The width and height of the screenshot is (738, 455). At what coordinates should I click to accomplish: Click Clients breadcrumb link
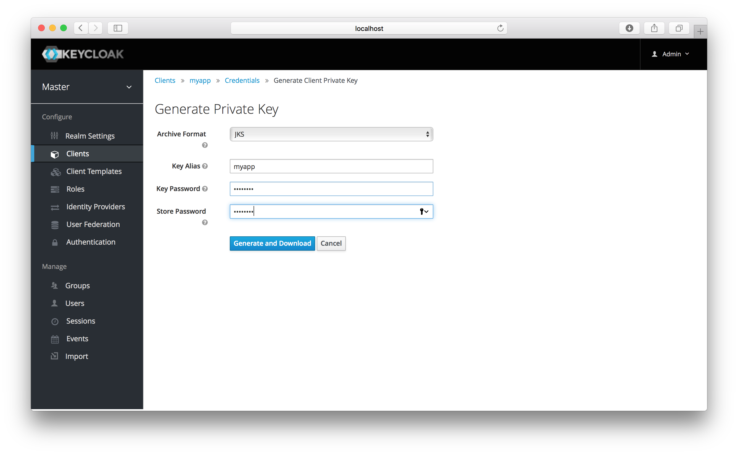click(x=165, y=80)
